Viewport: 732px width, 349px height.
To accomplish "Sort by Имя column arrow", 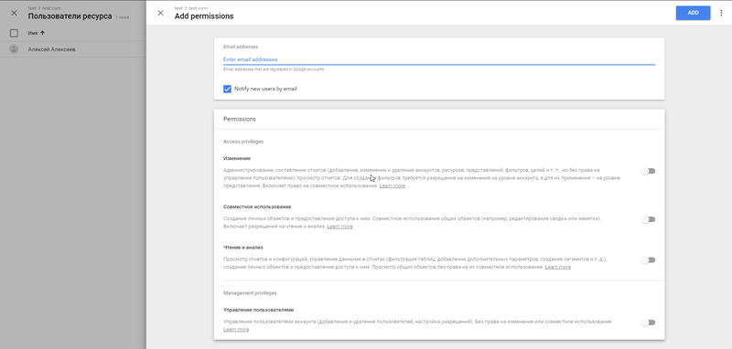I will tap(42, 33).
